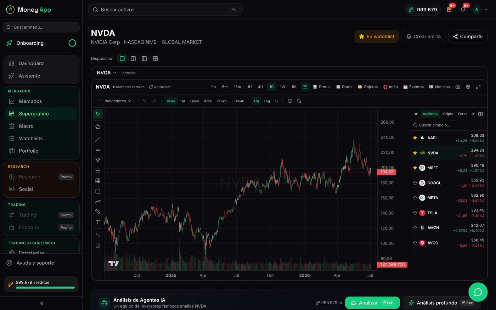
Task: Switch to Cripto tab
Action: pos(448,114)
